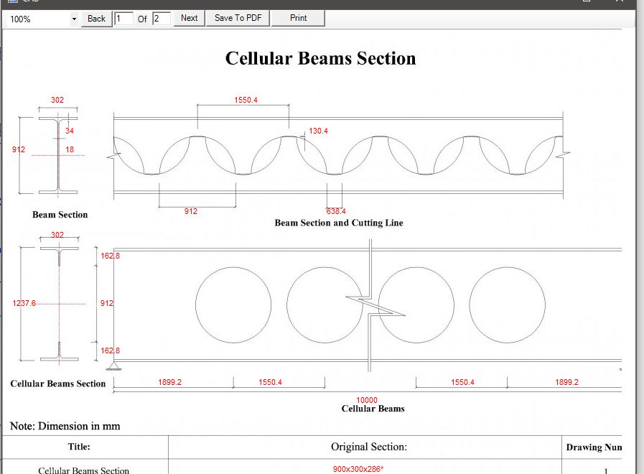This screenshot has height=474, width=644.
Task: Click the 638.4 dimension below the cutting line
Action: (336, 211)
